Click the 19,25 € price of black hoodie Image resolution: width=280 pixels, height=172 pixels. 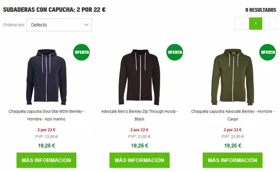pyautogui.click(x=139, y=146)
